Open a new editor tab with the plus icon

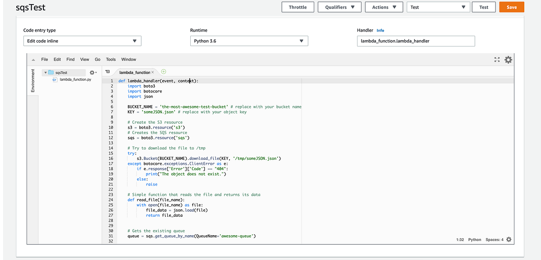(163, 71)
